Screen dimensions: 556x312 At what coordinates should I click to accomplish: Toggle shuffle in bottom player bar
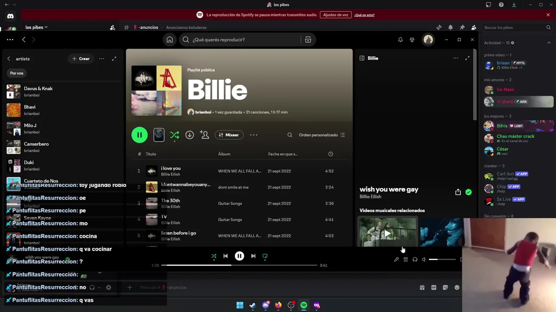(x=214, y=256)
